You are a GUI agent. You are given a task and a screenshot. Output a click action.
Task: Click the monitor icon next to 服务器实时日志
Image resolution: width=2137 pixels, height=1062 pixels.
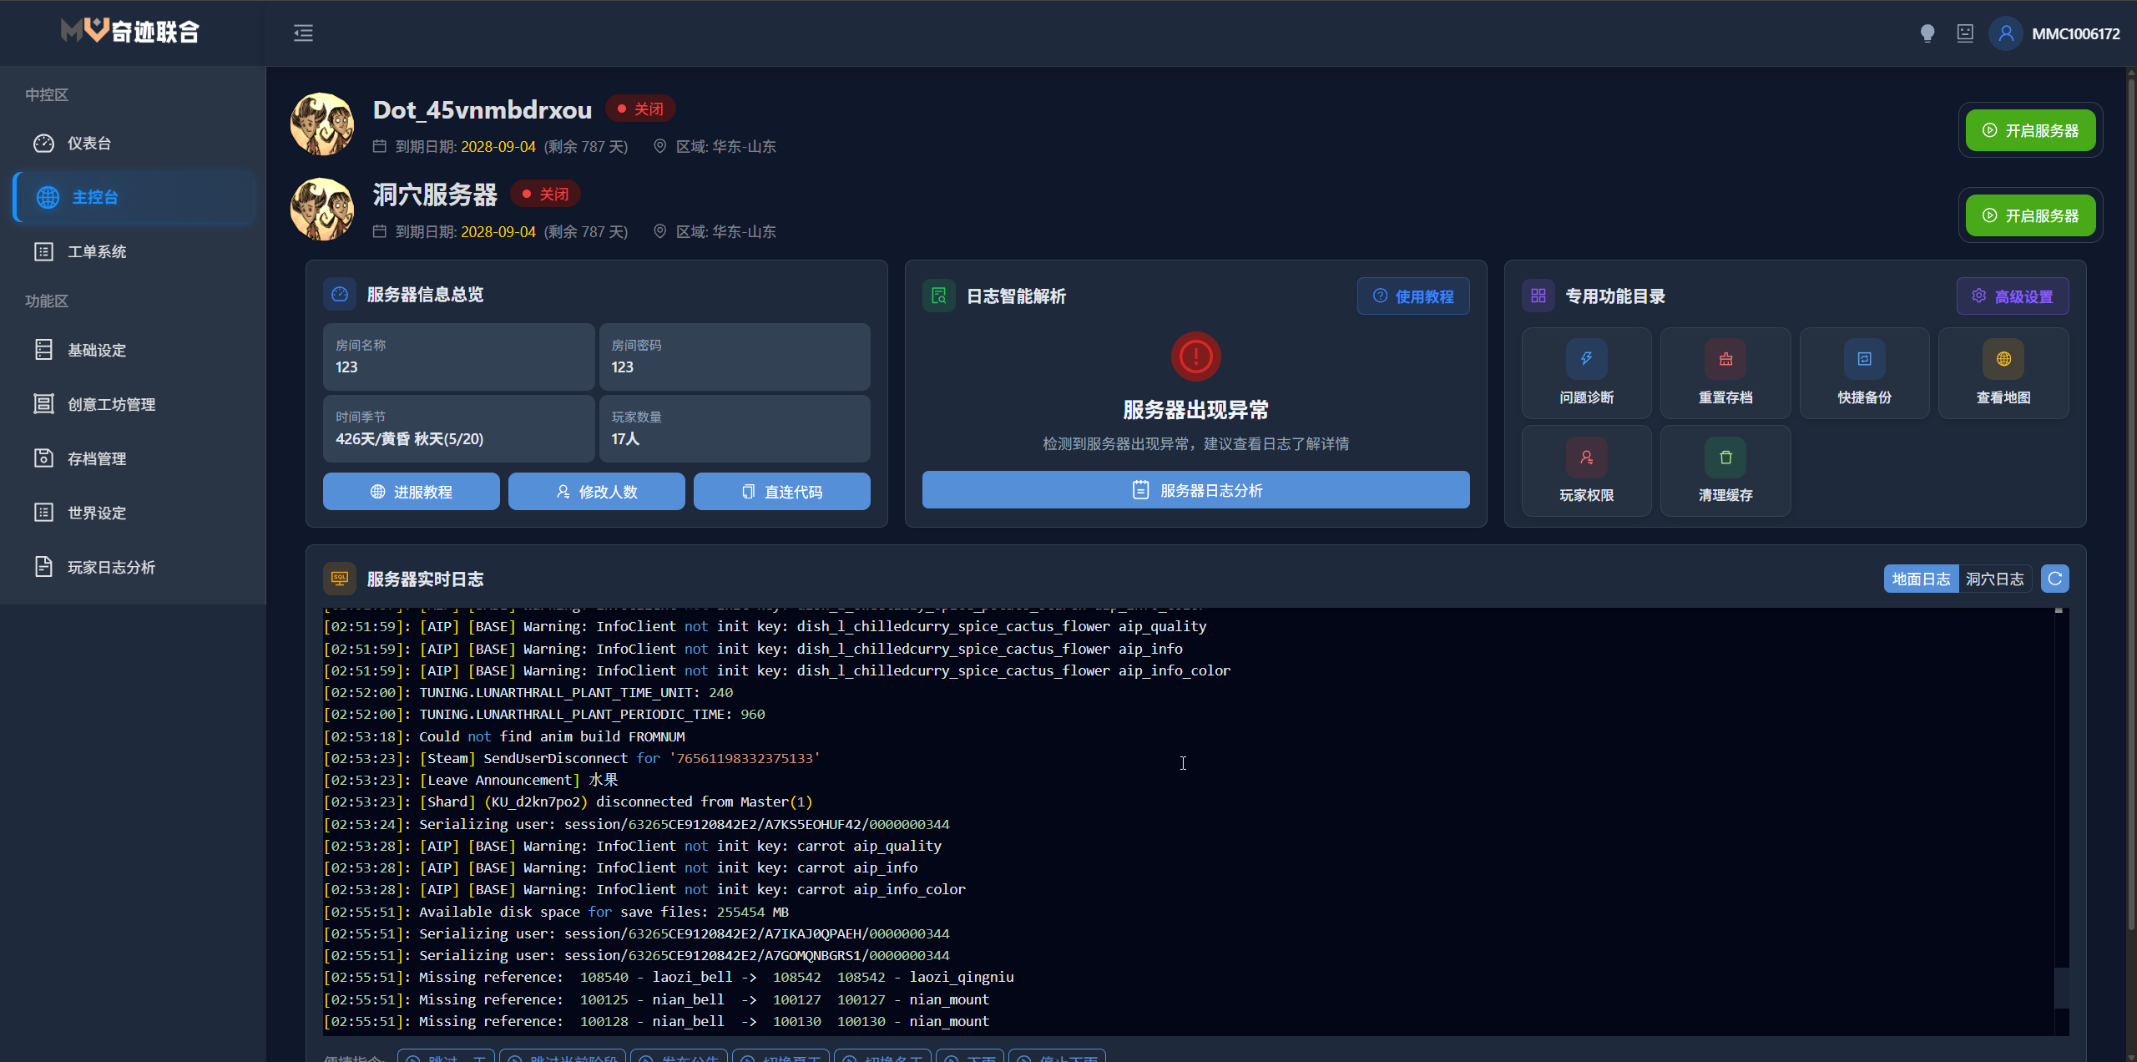(x=340, y=579)
